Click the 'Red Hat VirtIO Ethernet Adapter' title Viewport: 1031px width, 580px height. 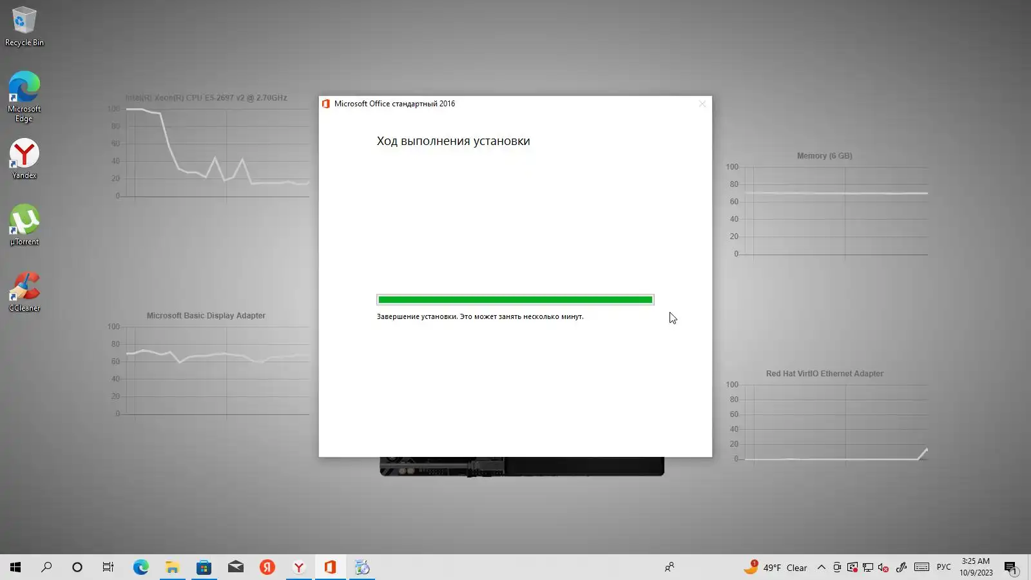pyautogui.click(x=824, y=374)
